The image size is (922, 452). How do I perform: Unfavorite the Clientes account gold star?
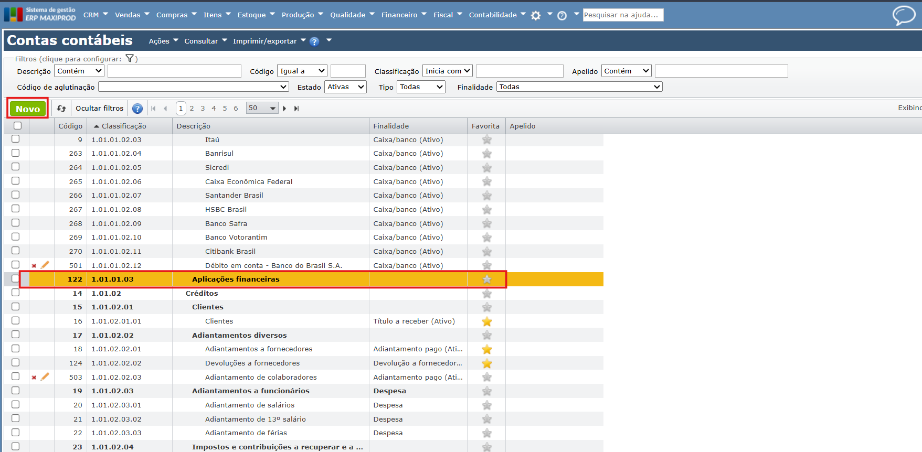click(x=487, y=321)
